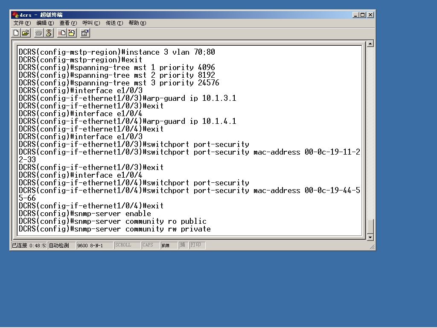Open the 查看(V) menu
This screenshot has width=437, height=328.
coord(68,23)
